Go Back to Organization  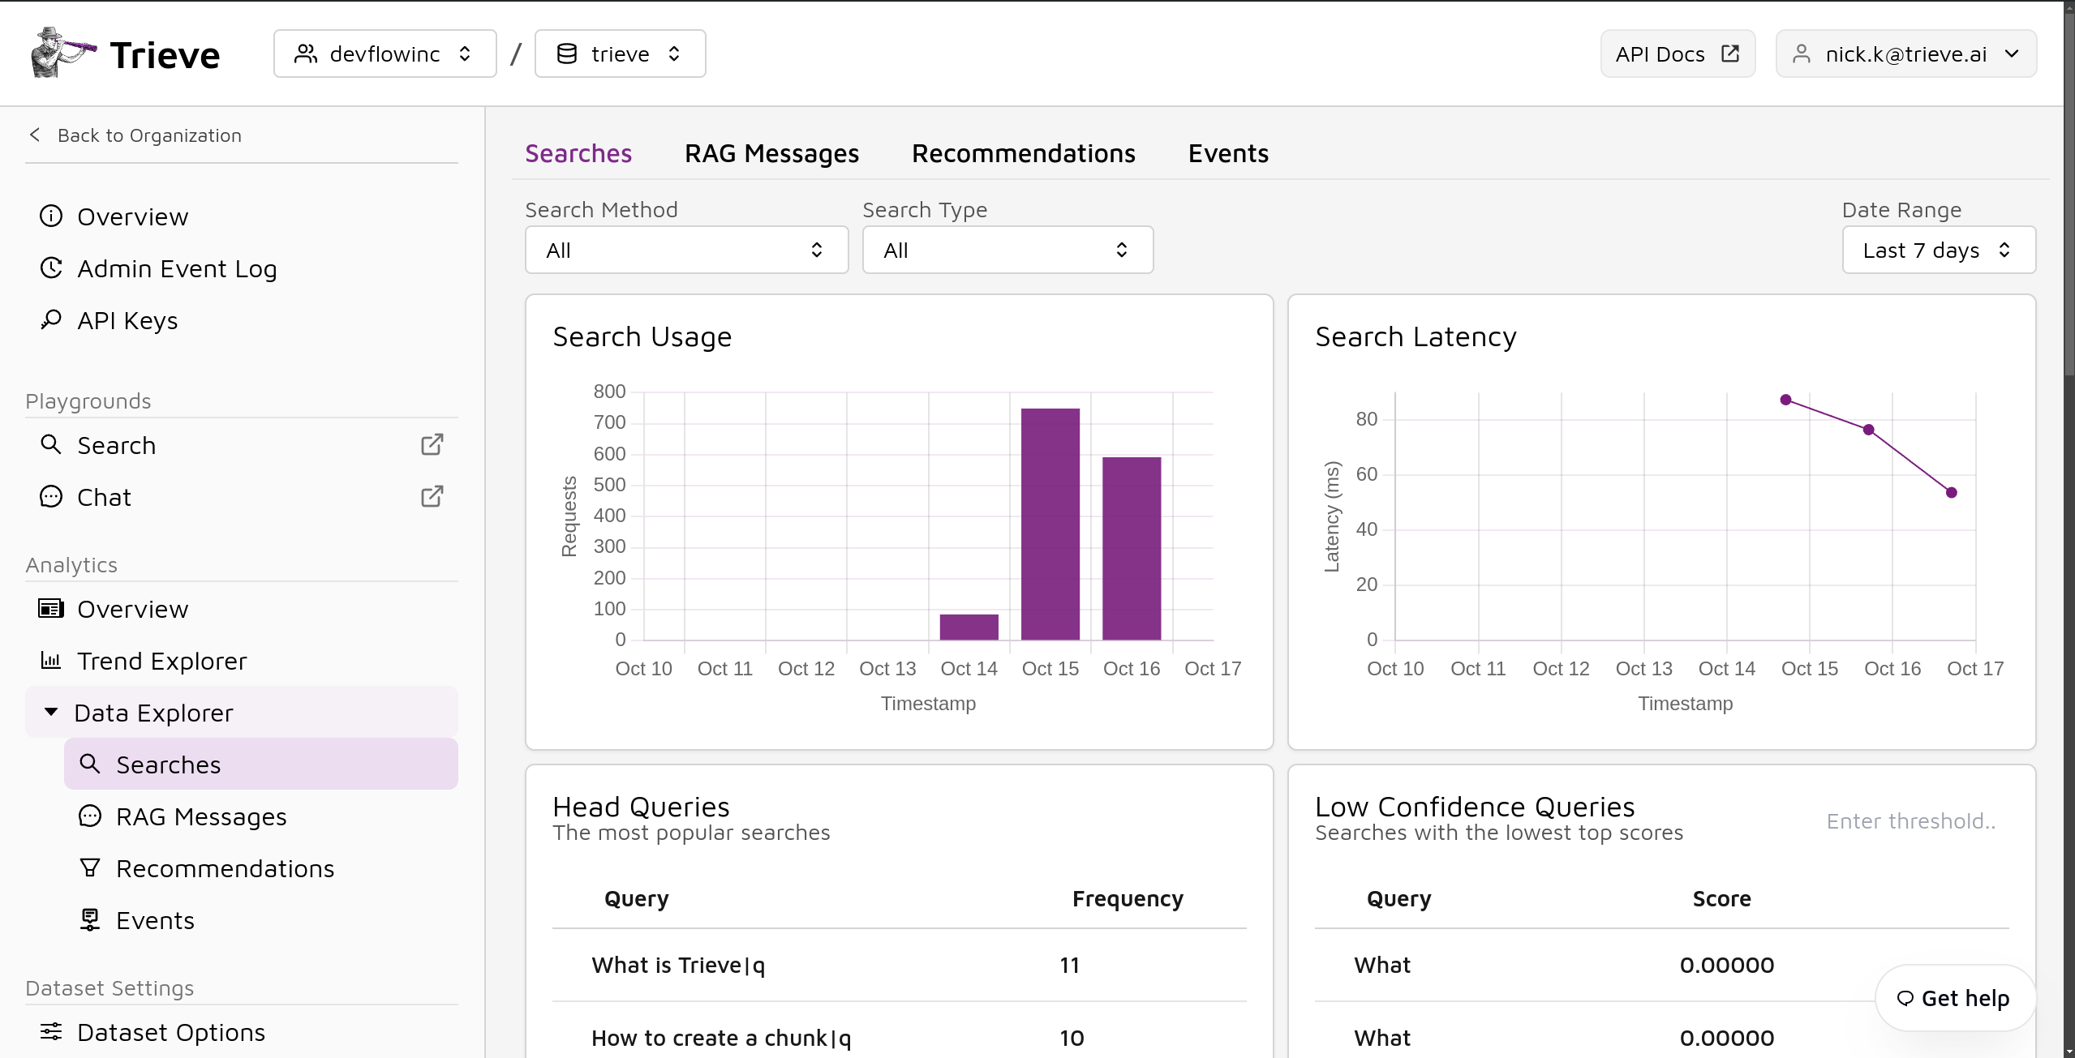click(x=135, y=135)
